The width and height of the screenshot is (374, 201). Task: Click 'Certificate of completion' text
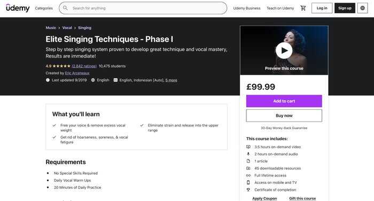(275, 190)
